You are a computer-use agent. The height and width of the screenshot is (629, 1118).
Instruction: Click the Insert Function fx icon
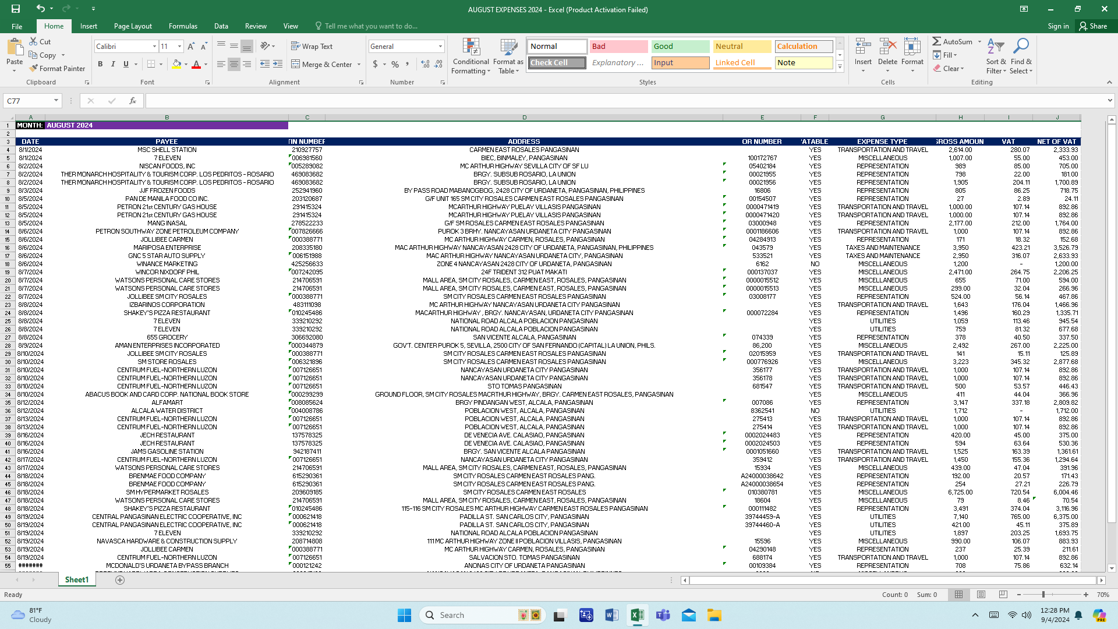tap(133, 101)
